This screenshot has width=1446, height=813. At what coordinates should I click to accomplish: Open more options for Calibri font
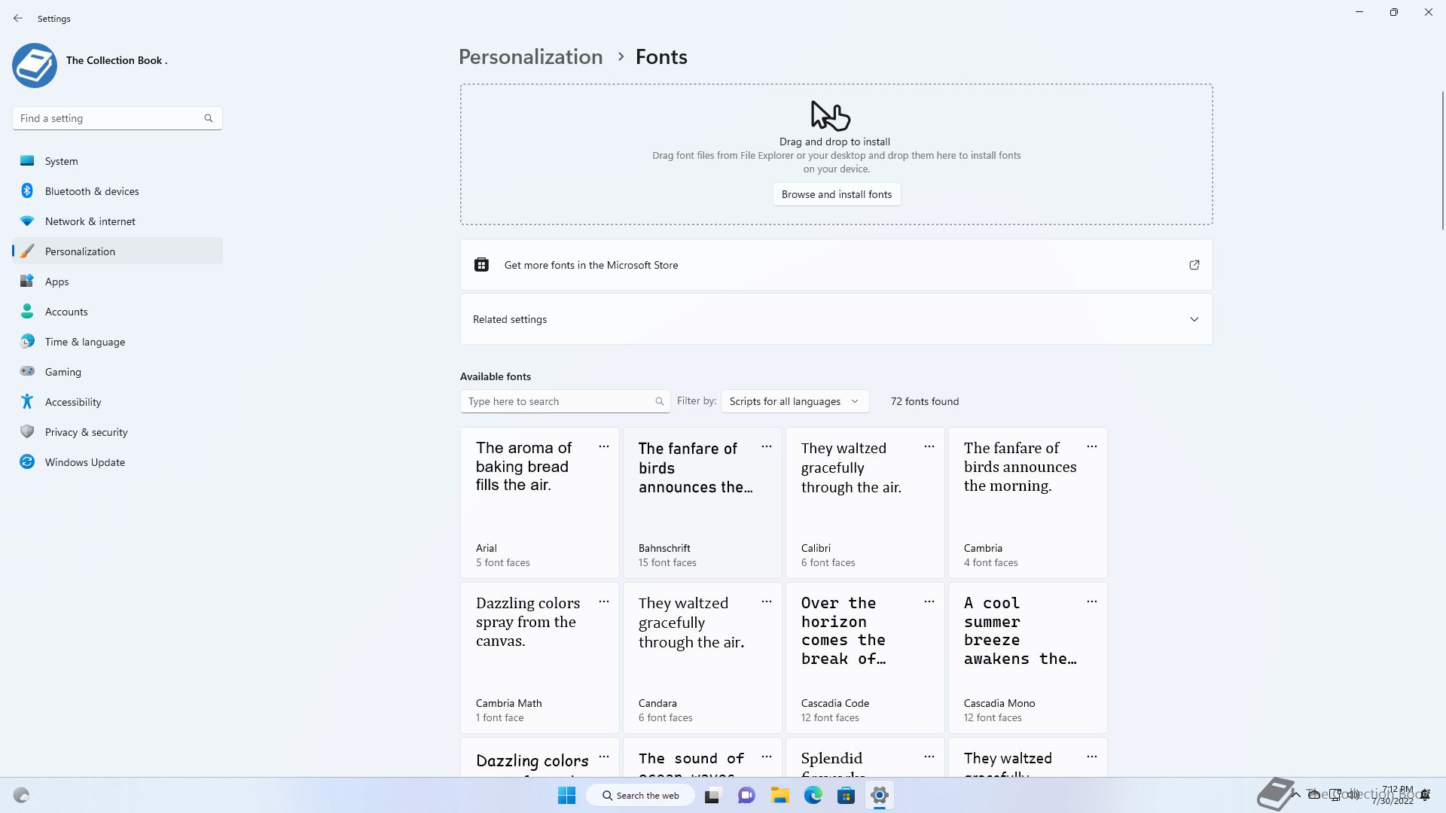929,446
